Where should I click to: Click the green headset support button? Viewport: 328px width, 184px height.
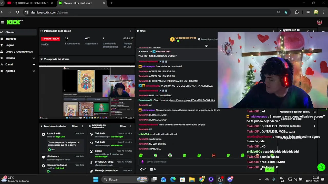point(321,167)
